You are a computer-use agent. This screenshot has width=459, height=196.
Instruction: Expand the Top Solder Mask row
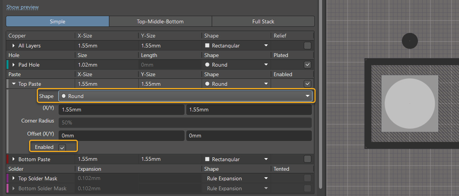14,178
